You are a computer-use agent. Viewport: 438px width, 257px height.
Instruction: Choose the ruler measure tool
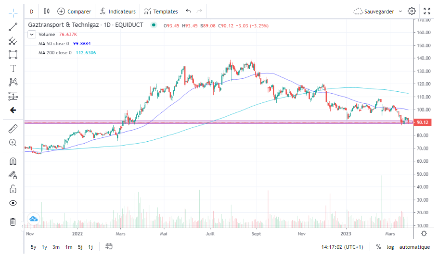pyautogui.click(x=13, y=129)
